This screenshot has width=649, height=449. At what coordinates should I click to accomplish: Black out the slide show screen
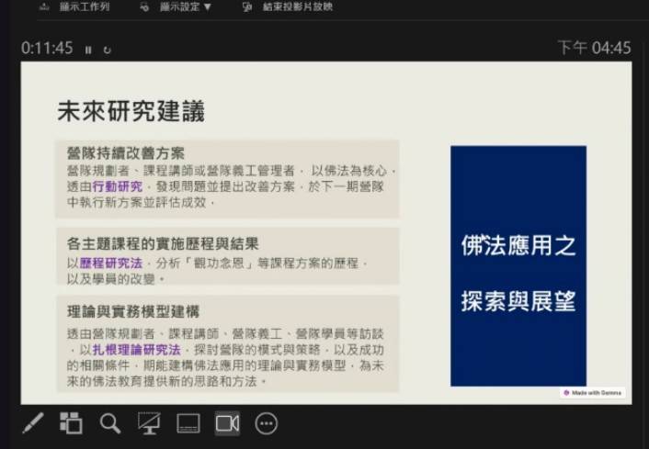(x=149, y=422)
